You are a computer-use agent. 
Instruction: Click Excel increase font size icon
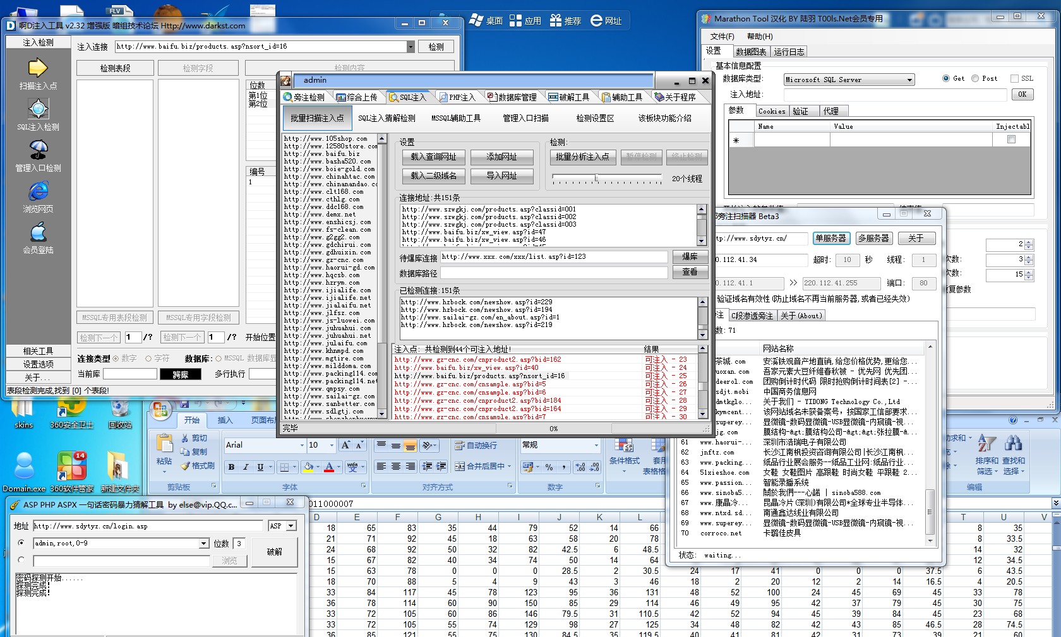[x=345, y=445]
